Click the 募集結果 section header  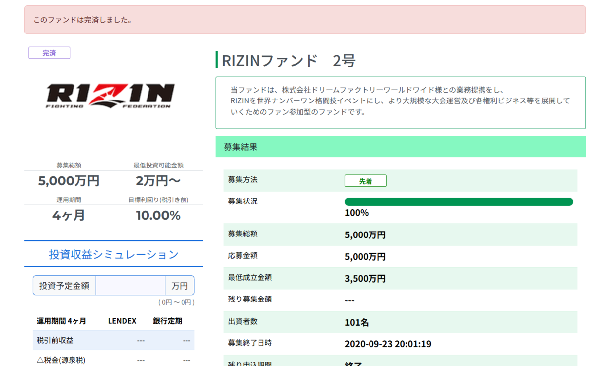point(401,147)
